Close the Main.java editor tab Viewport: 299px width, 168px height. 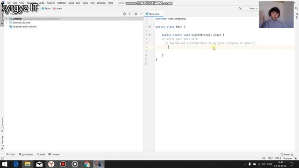coord(161,14)
